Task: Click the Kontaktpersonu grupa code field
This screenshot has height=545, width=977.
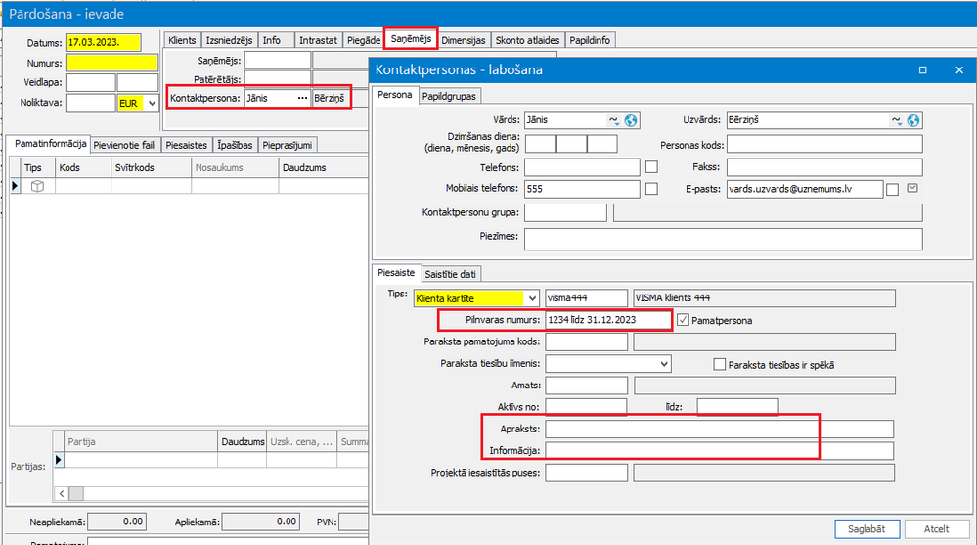Action: pyautogui.click(x=566, y=212)
